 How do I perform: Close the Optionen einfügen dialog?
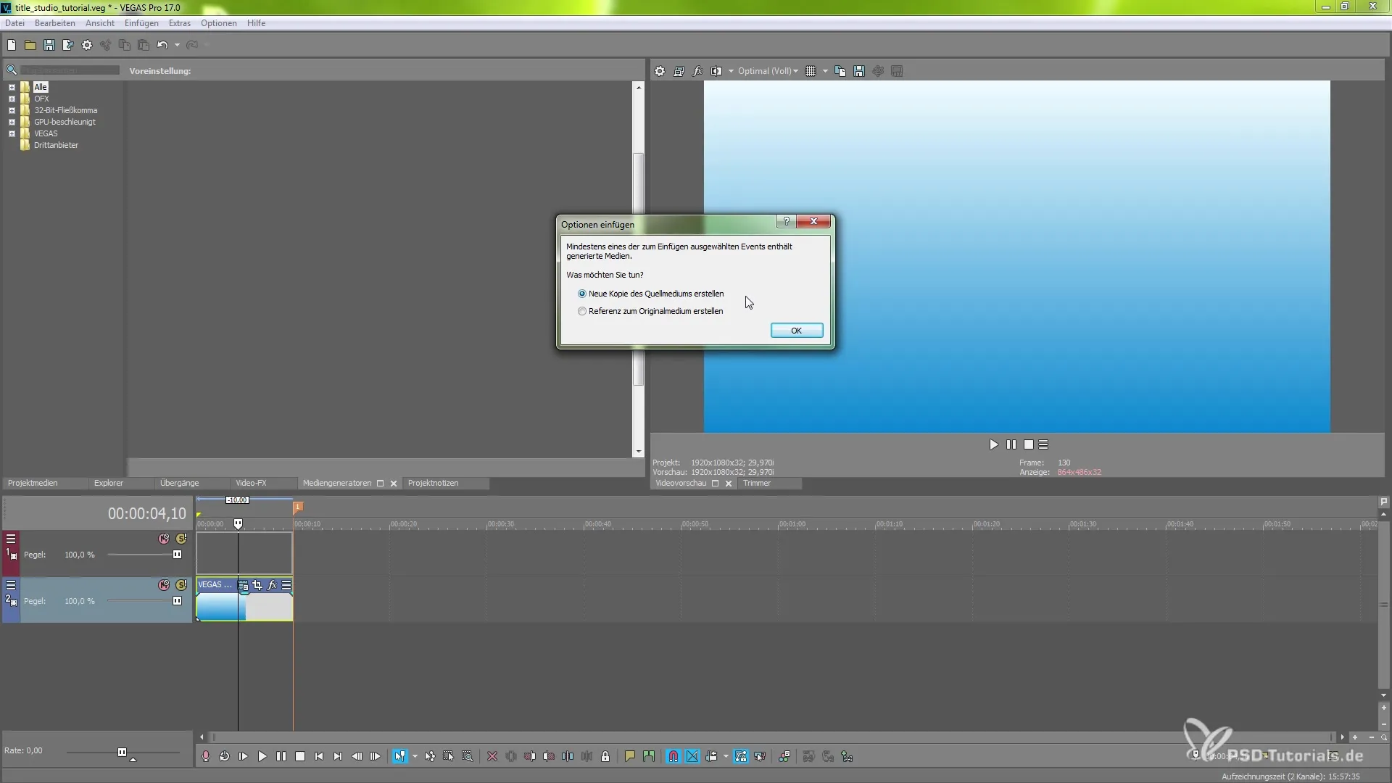[x=813, y=221]
